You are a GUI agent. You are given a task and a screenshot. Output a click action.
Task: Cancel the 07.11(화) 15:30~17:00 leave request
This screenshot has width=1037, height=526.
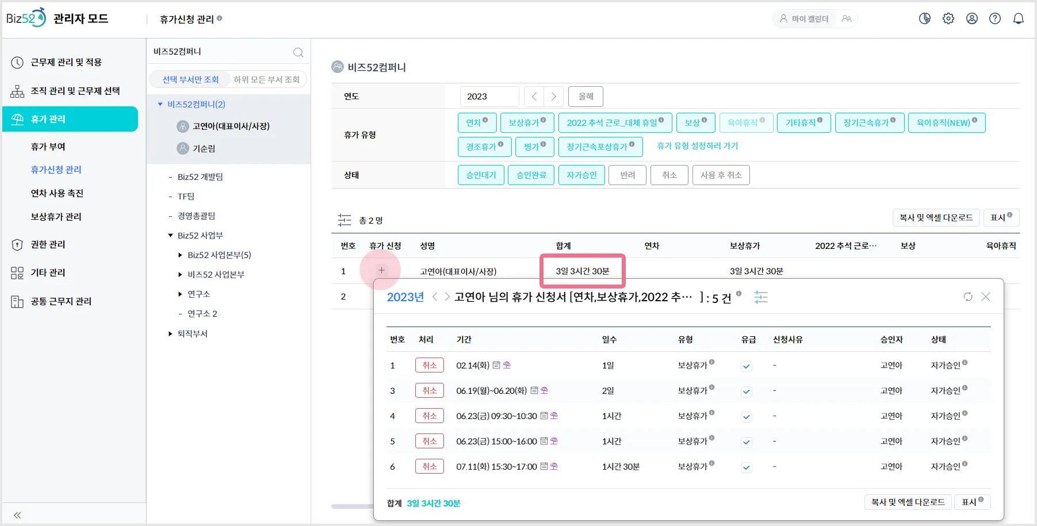click(x=430, y=466)
